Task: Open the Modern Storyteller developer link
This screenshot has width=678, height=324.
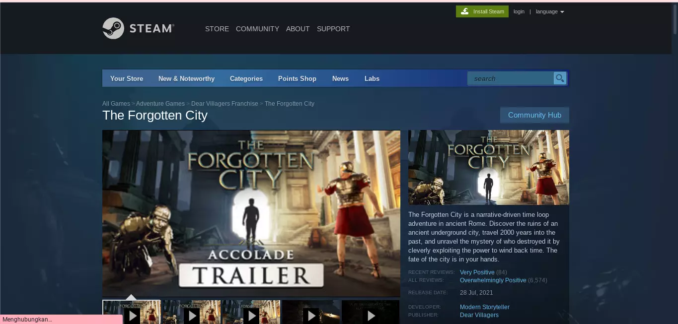Action: point(484,307)
